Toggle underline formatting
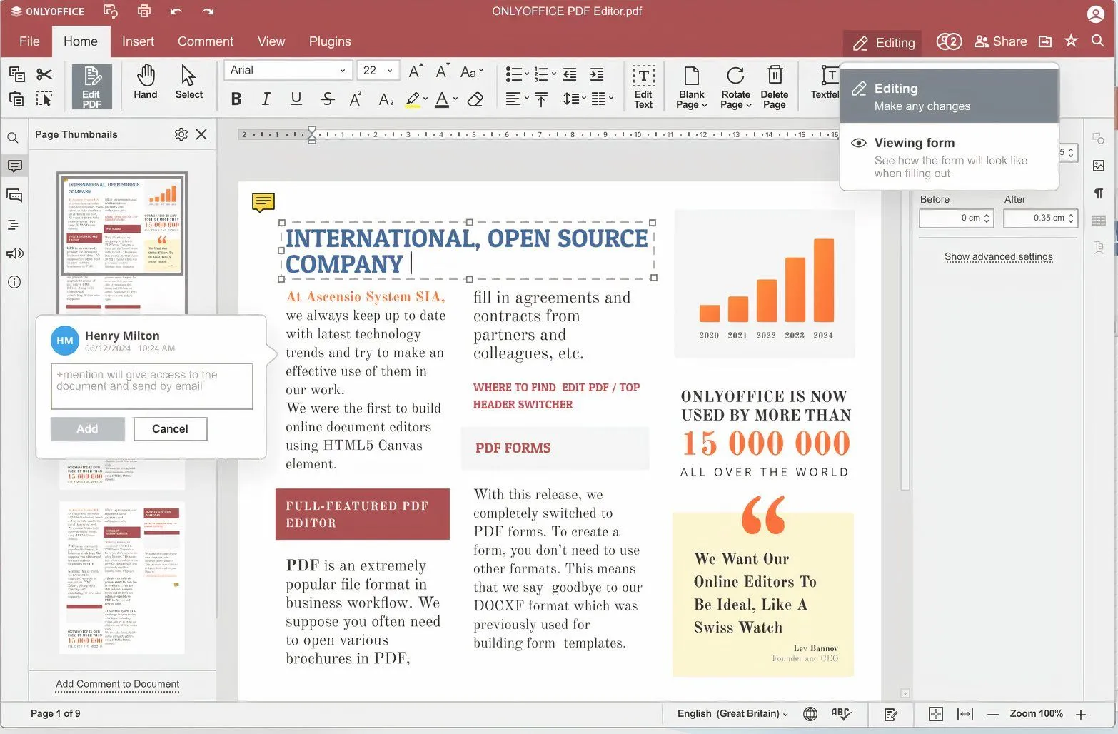This screenshot has width=1118, height=734. [x=296, y=99]
